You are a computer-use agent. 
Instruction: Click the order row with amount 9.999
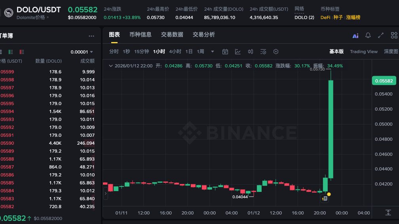click(x=47, y=72)
